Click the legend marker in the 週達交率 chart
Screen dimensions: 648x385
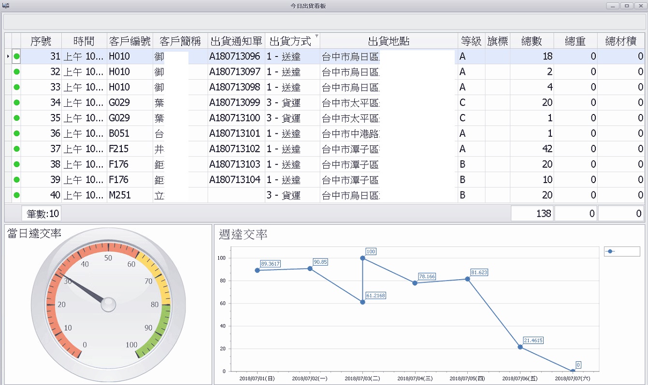610,252
